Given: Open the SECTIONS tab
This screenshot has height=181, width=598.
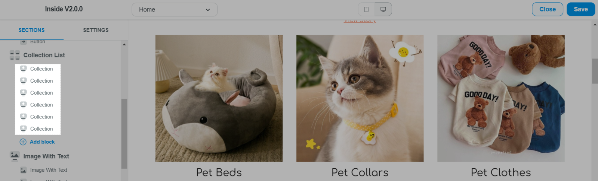Looking at the screenshot, I should (x=32, y=30).
